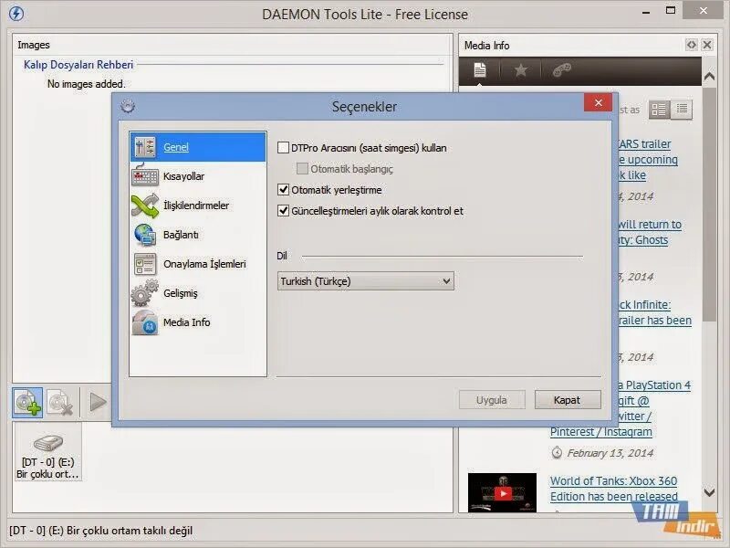
Task: Toggle the Otomatik başlangıç checkbox
Action: pos(302,169)
